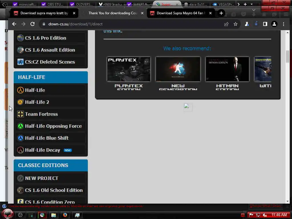The image size is (292, 219).
Task: Click the Half-Life 2 icon
Action: point(21,102)
